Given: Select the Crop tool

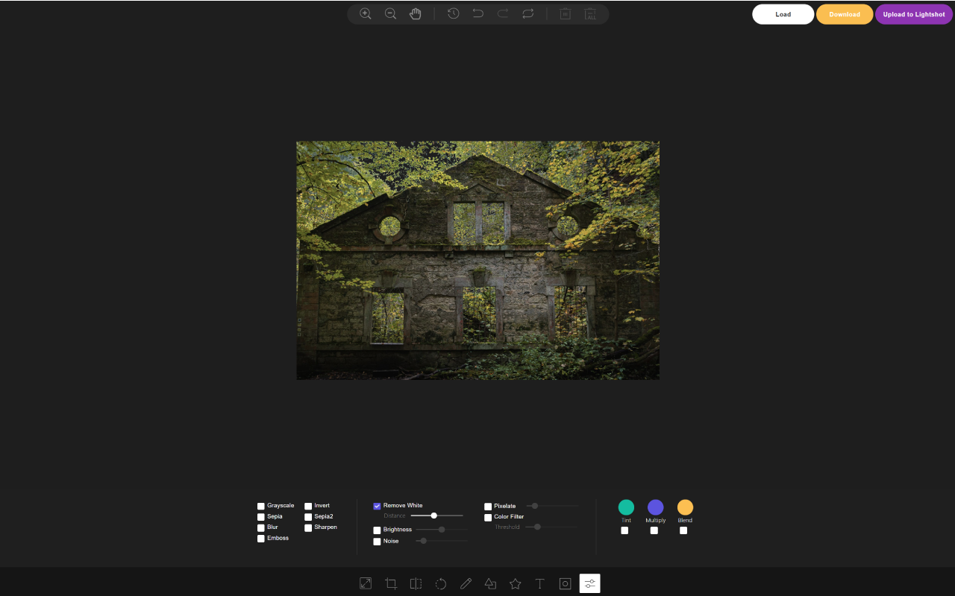Looking at the screenshot, I should tap(390, 583).
